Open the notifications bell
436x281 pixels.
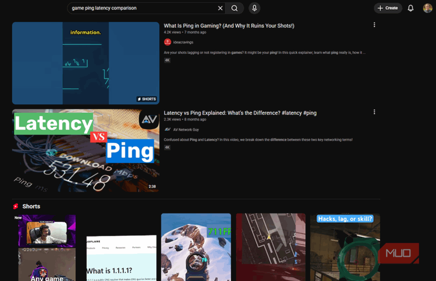411,8
